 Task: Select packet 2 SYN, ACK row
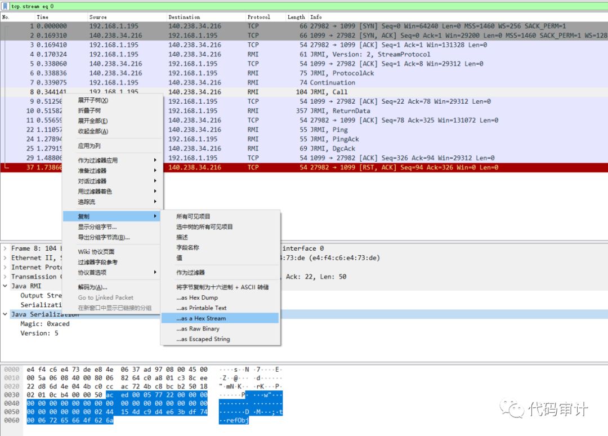(304, 35)
